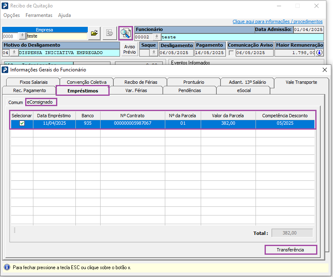The width and height of the screenshot is (333, 277).
Task: Switch to Rec. Pagamento tab
Action: (29, 90)
